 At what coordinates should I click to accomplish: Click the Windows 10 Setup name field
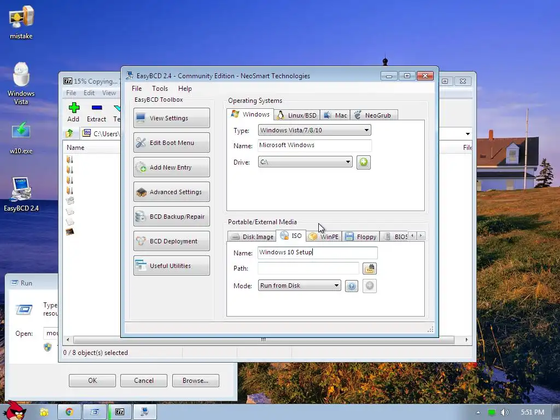point(317,253)
